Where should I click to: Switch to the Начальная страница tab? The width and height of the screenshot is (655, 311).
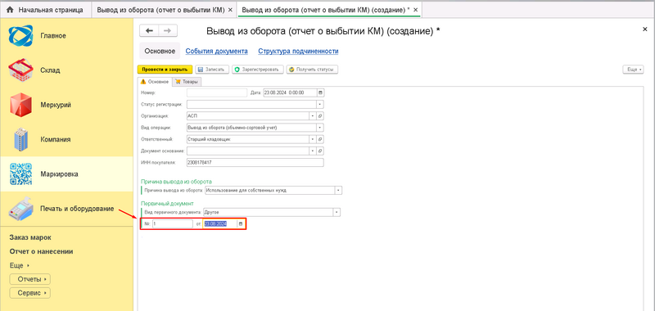[x=46, y=10]
